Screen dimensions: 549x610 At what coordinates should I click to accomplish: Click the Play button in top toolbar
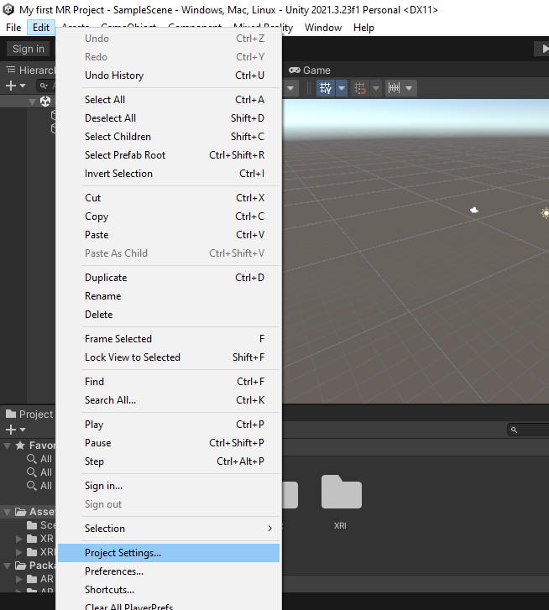tap(543, 49)
